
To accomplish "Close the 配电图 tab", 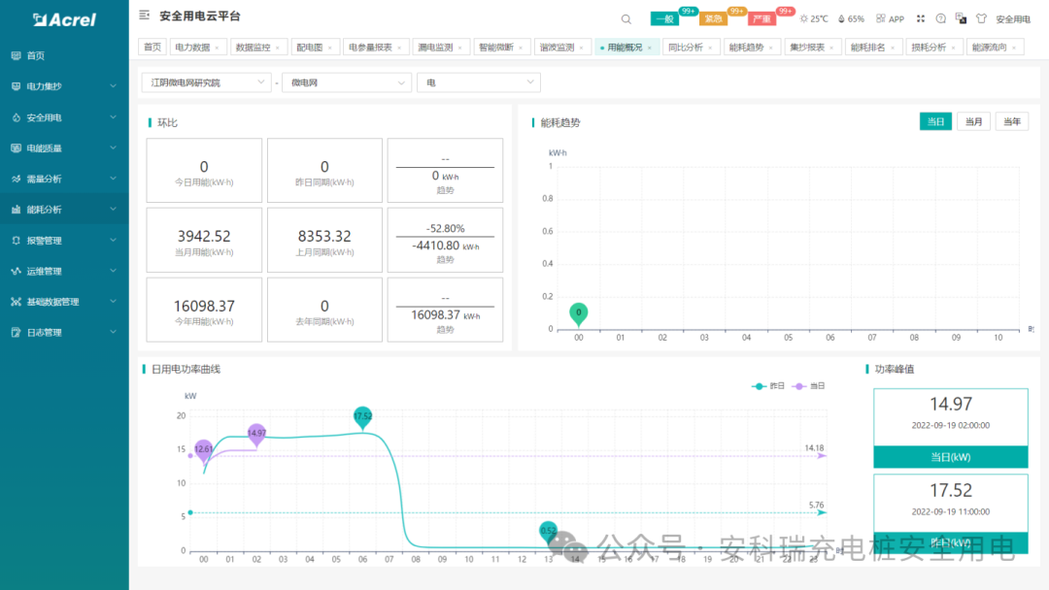I will [x=330, y=48].
